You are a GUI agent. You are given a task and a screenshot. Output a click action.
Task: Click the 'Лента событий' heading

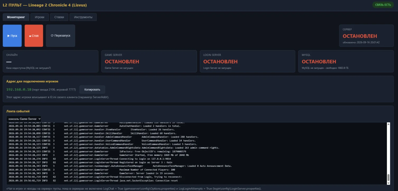[x=18, y=111]
